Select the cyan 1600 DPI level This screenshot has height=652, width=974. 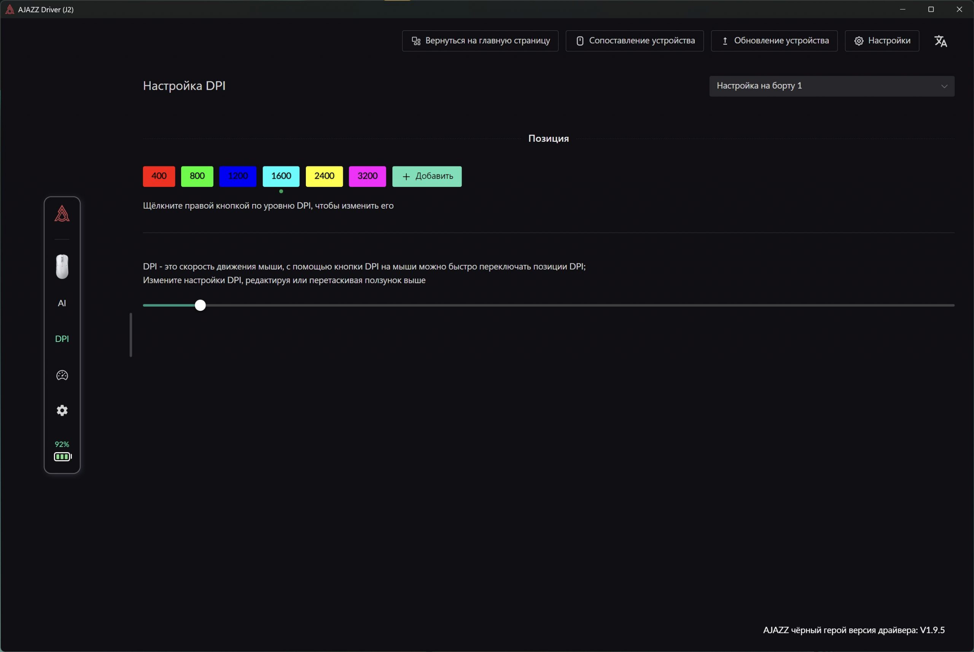[281, 176]
